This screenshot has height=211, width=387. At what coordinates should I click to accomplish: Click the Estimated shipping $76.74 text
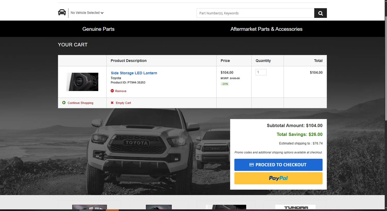pos(301,143)
